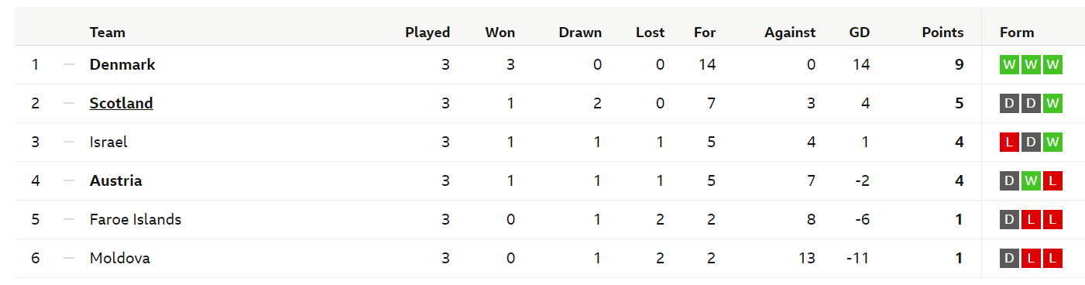Open the Scotland team link
The image size is (1085, 285).
pos(122,104)
